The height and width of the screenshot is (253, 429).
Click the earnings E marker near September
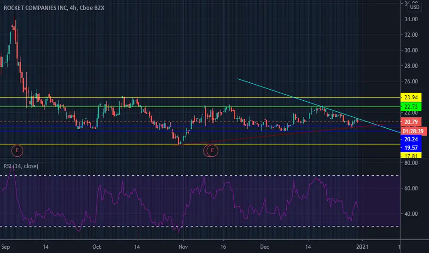(17, 150)
